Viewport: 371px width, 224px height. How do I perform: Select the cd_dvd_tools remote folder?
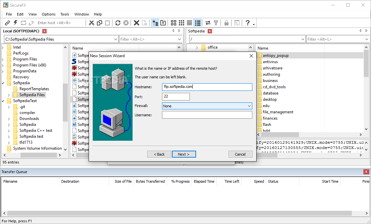[274, 87]
